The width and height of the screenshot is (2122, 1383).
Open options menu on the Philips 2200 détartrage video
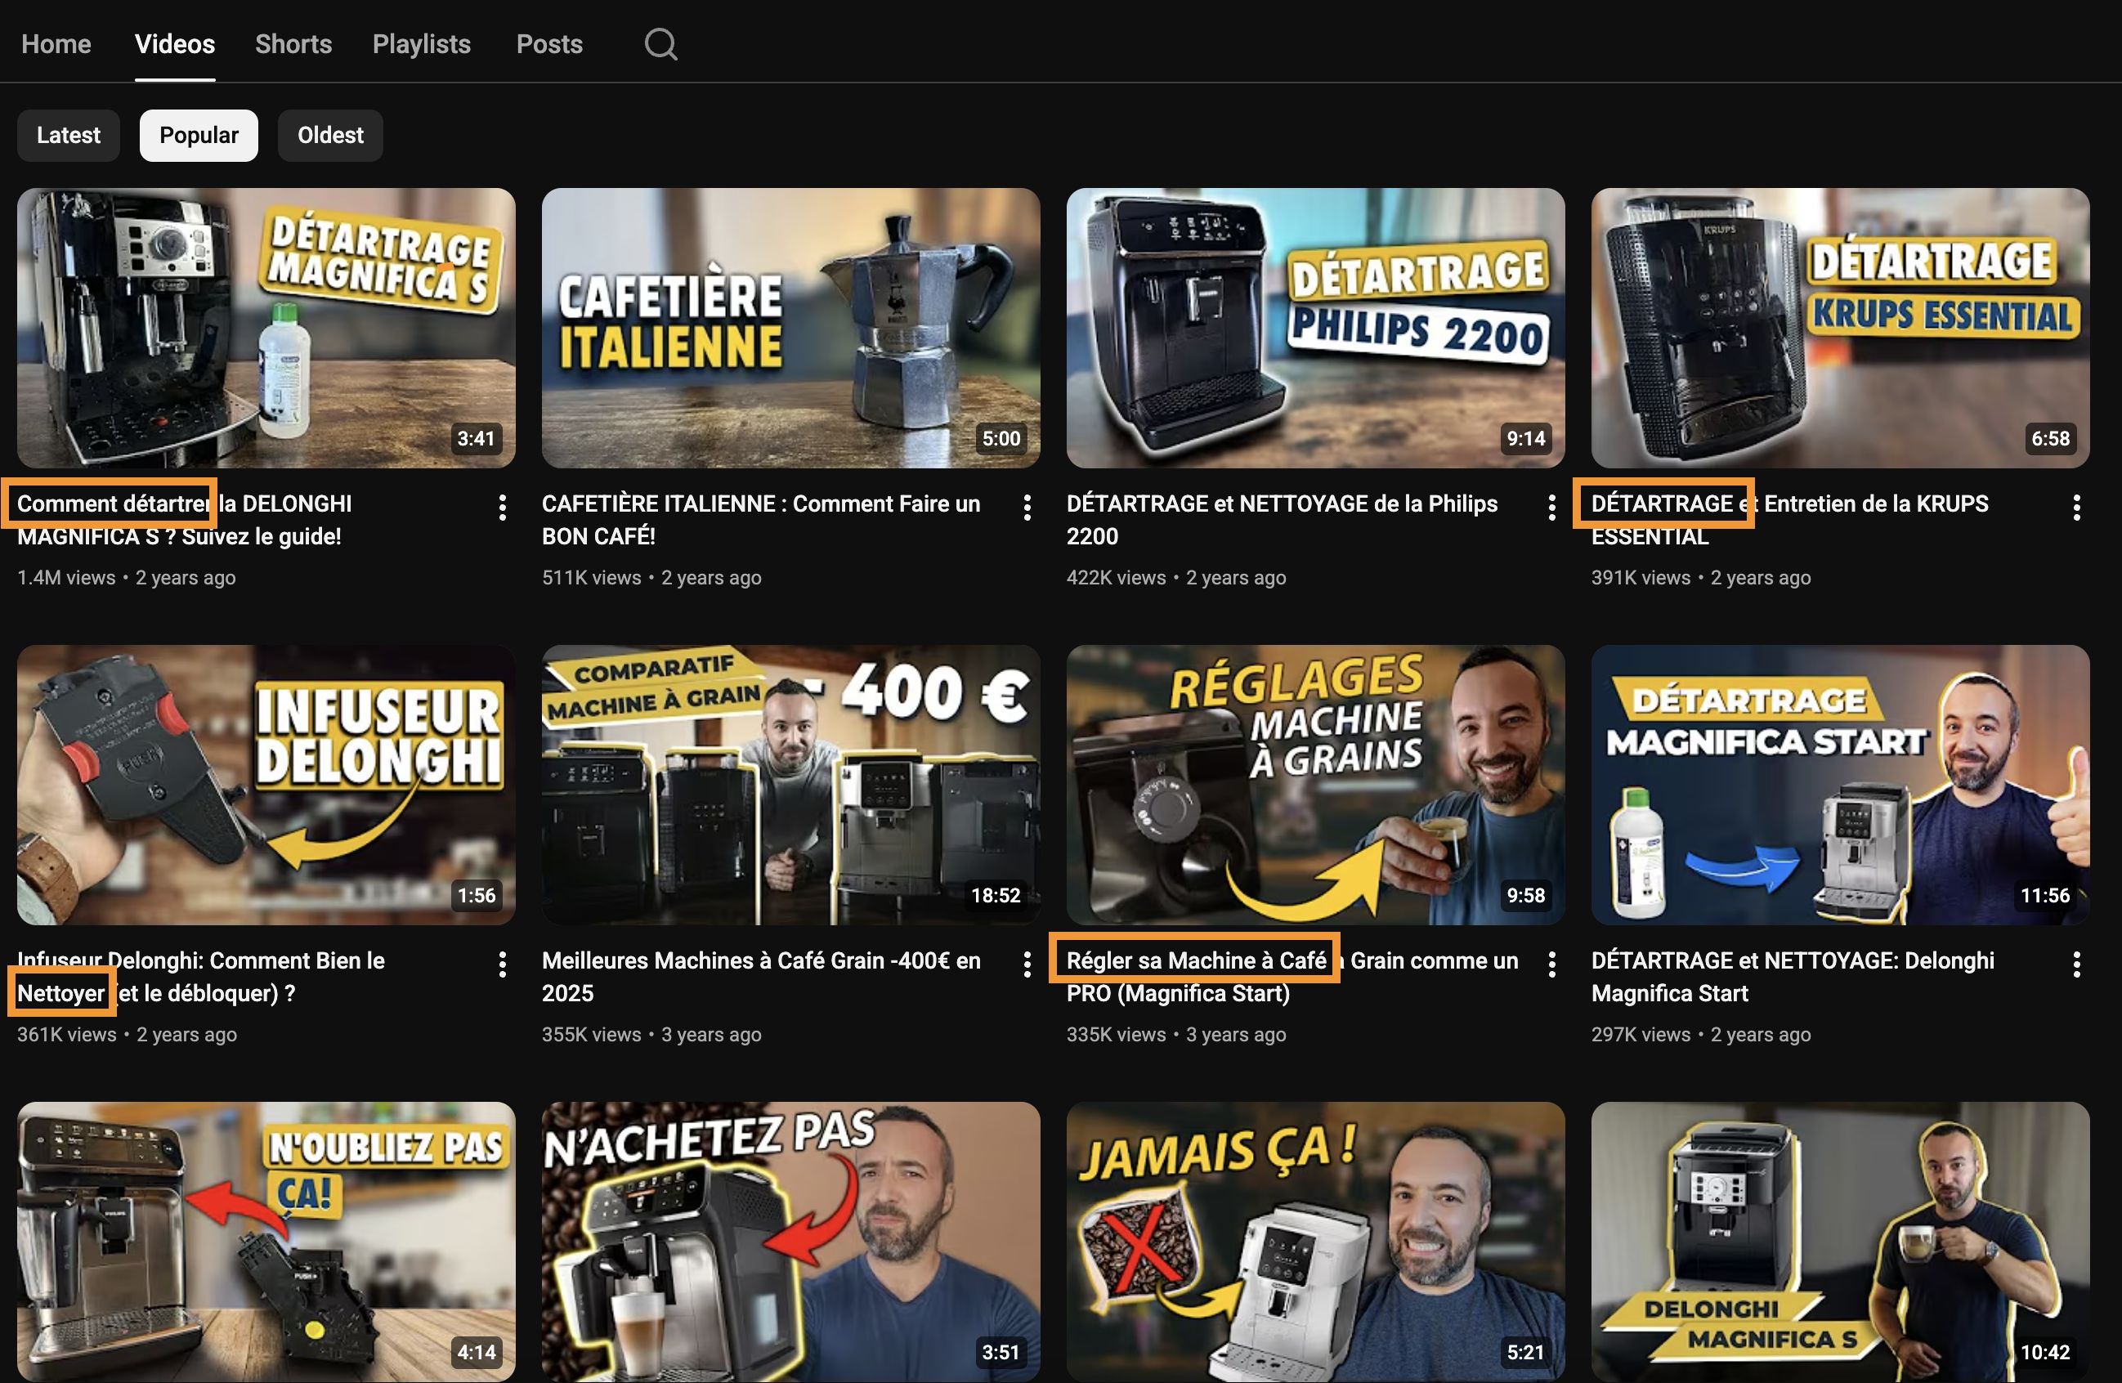pyautogui.click(x=1551, y=506)
